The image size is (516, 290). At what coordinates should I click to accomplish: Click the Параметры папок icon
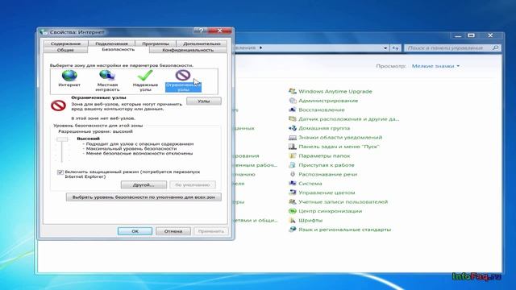(x=292, y=155)
